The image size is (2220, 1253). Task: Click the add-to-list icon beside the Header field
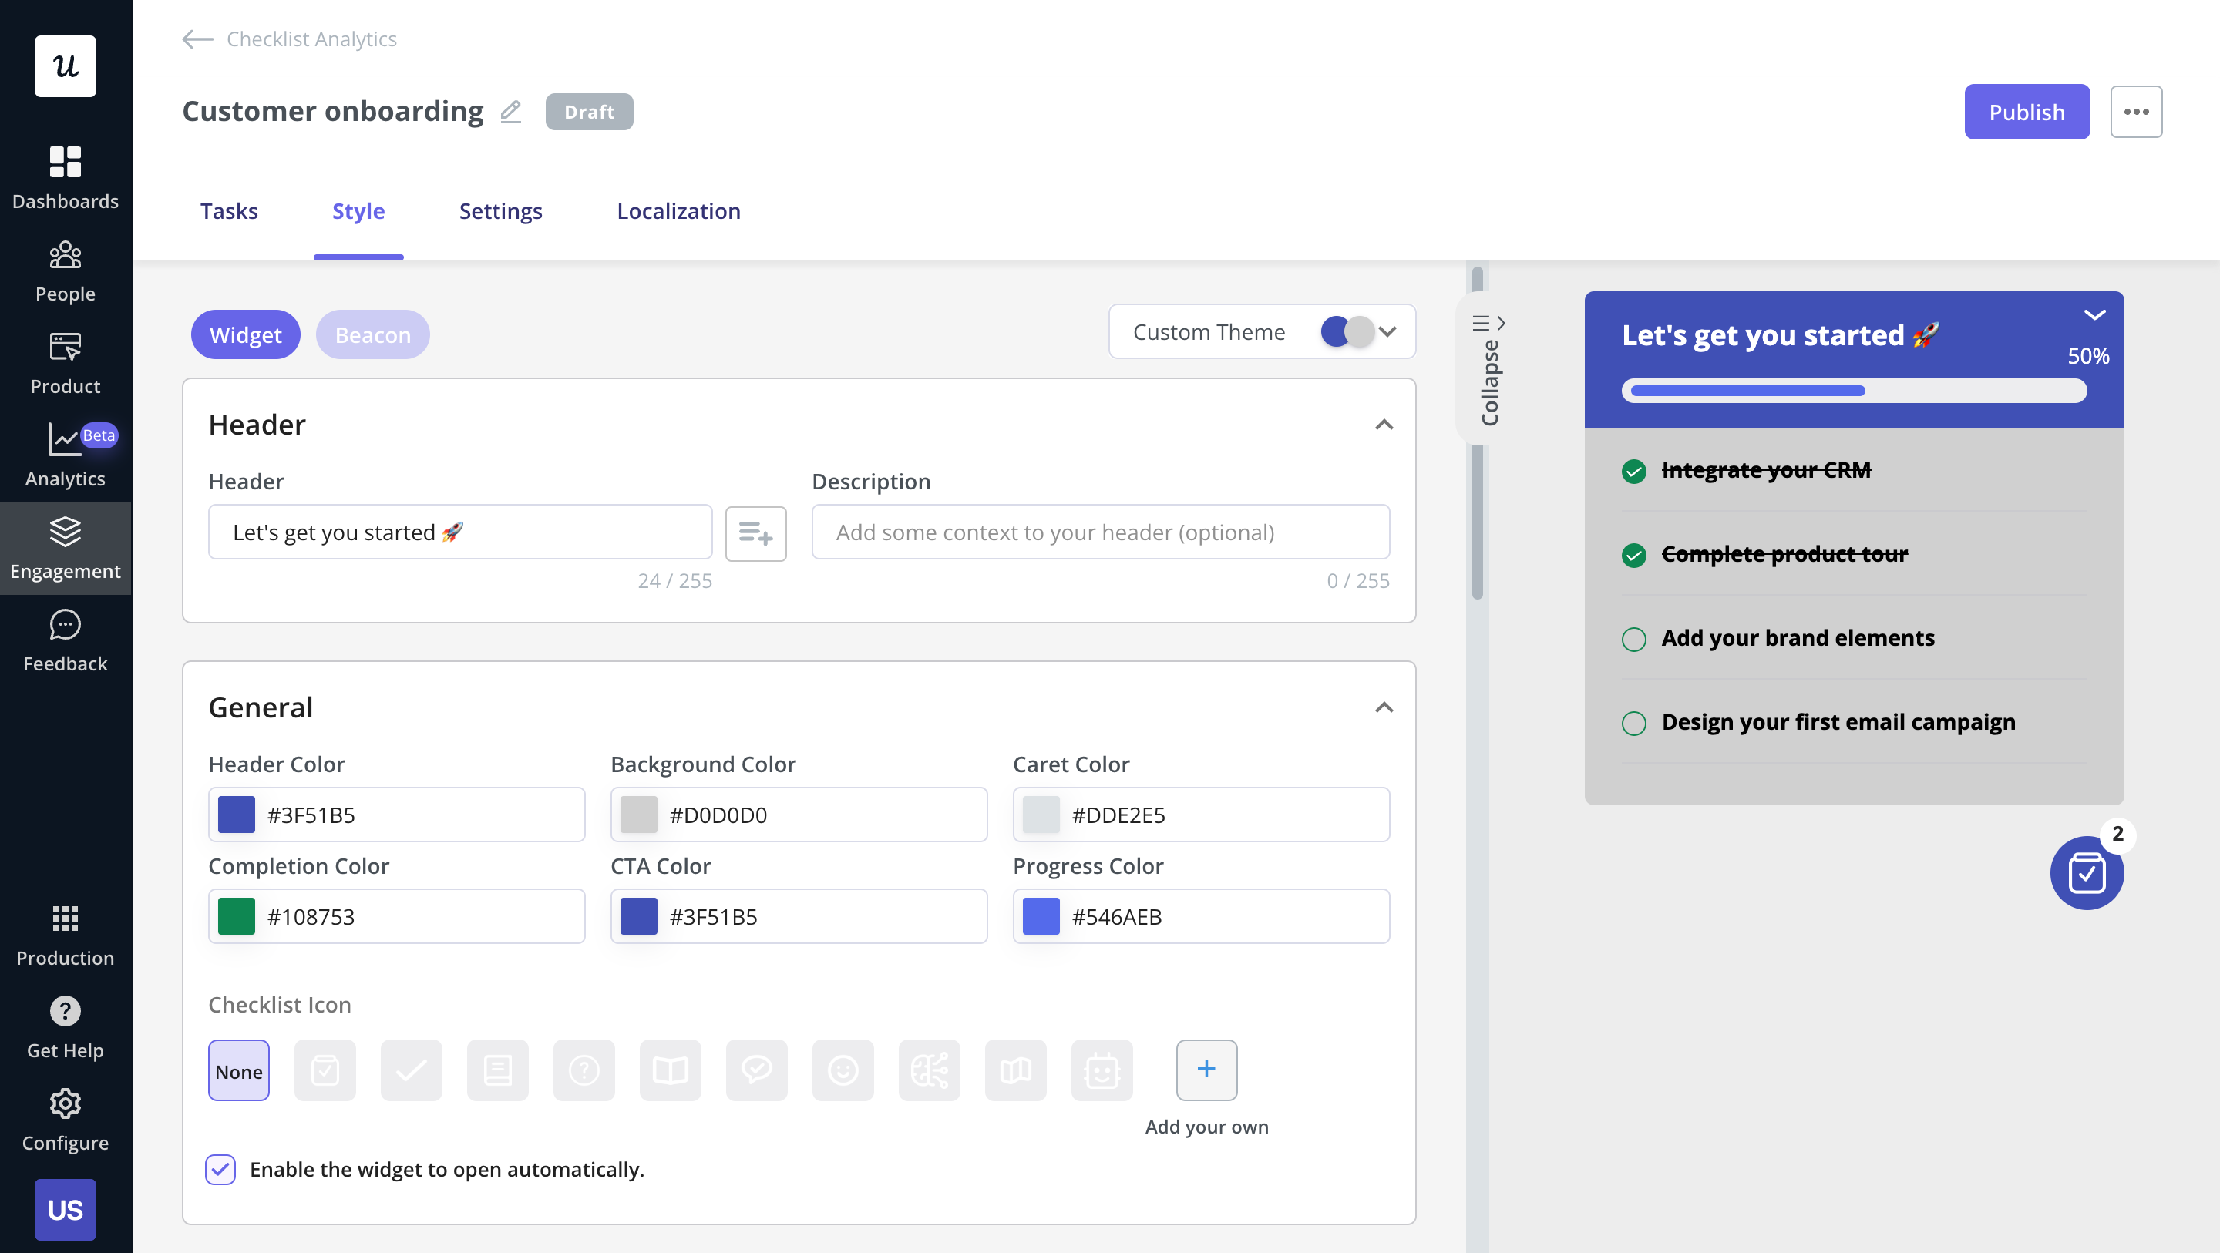755,533
